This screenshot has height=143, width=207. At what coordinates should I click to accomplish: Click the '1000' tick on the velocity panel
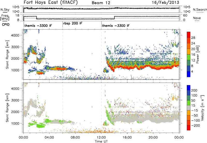15,123
